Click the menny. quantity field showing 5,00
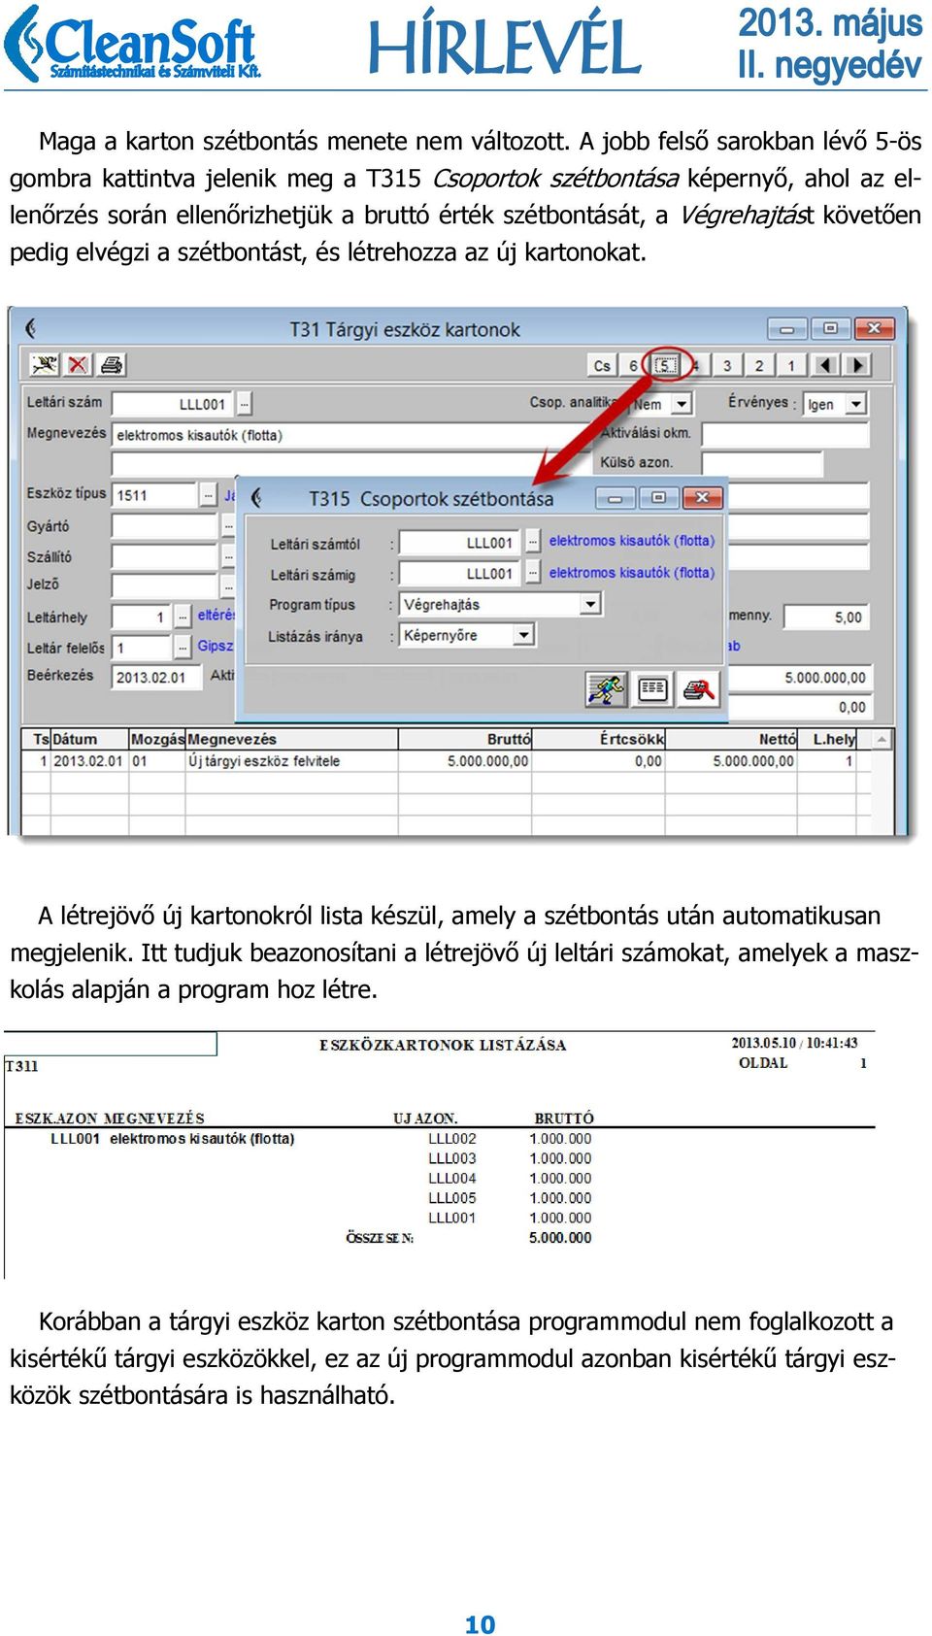The width and height of the screenshot is (932, 1636). (825, 617)
